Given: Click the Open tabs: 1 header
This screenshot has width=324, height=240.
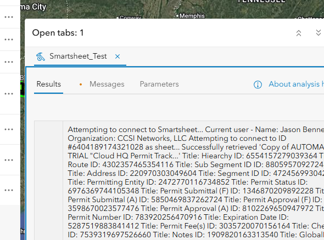Looking at the screenshot, I should (58, 33).
